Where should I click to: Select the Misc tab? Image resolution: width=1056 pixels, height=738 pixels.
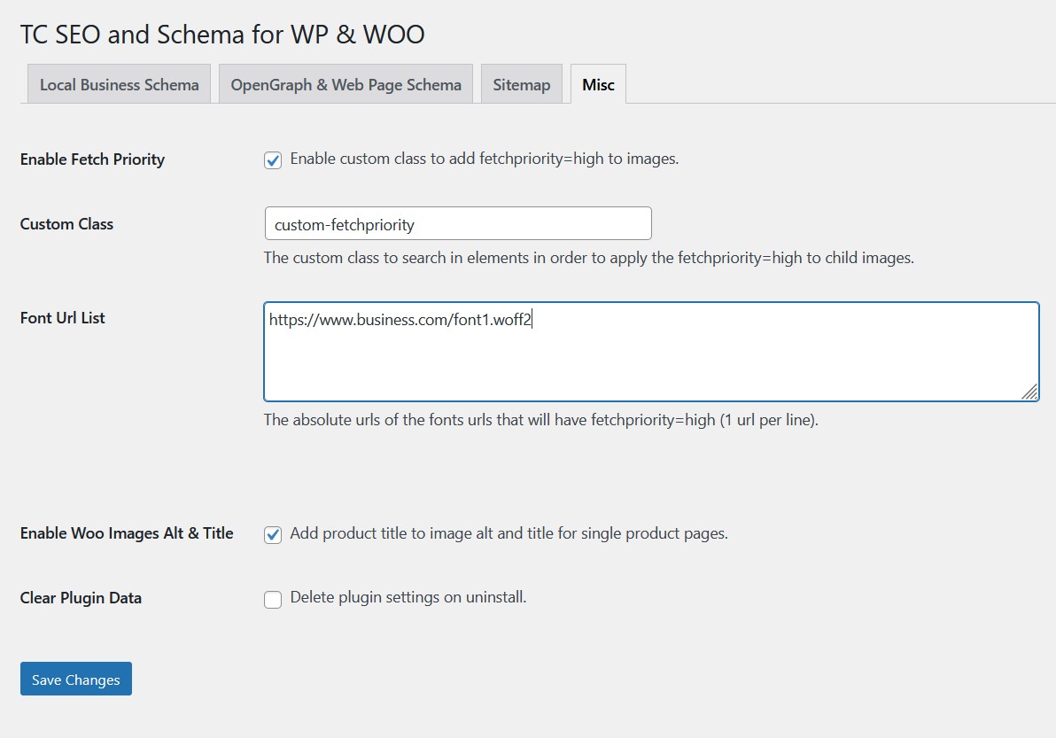[x=598, y=85]
